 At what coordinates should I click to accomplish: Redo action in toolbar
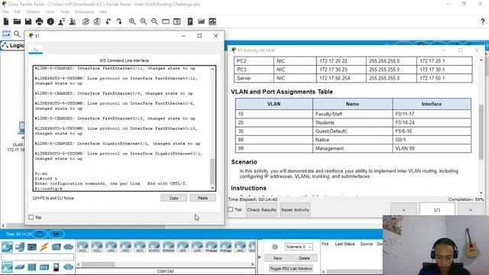click(x=119, y=21)
